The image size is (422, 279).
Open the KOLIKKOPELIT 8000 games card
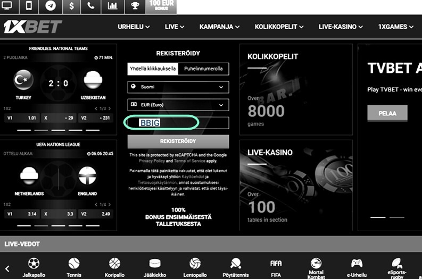pyautogui.click(x=296, y=89)
